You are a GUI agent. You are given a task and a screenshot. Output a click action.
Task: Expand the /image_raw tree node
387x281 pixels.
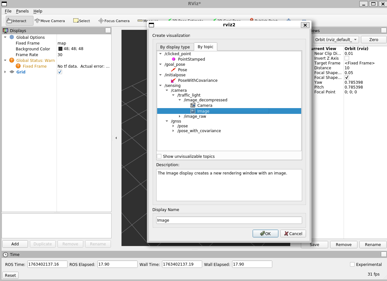tap(180, 116)
